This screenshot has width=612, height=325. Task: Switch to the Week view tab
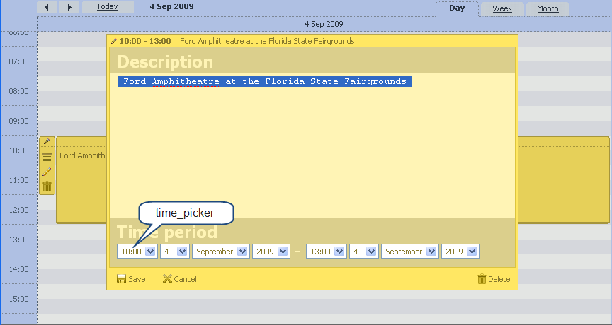[502, 8]
